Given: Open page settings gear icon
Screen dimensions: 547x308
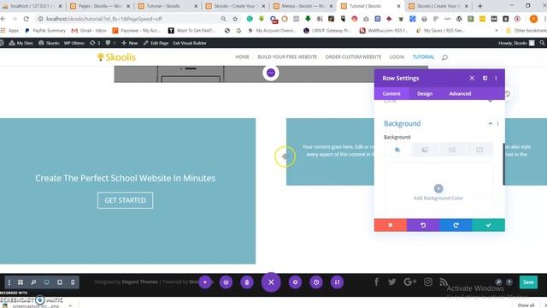Looking at the screenshot, I should tap(295, 282).
